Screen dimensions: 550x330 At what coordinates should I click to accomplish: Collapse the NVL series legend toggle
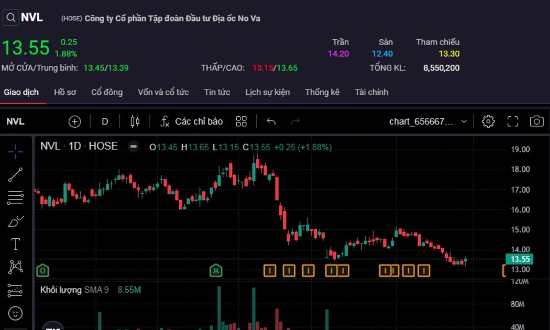click(134, 147)
